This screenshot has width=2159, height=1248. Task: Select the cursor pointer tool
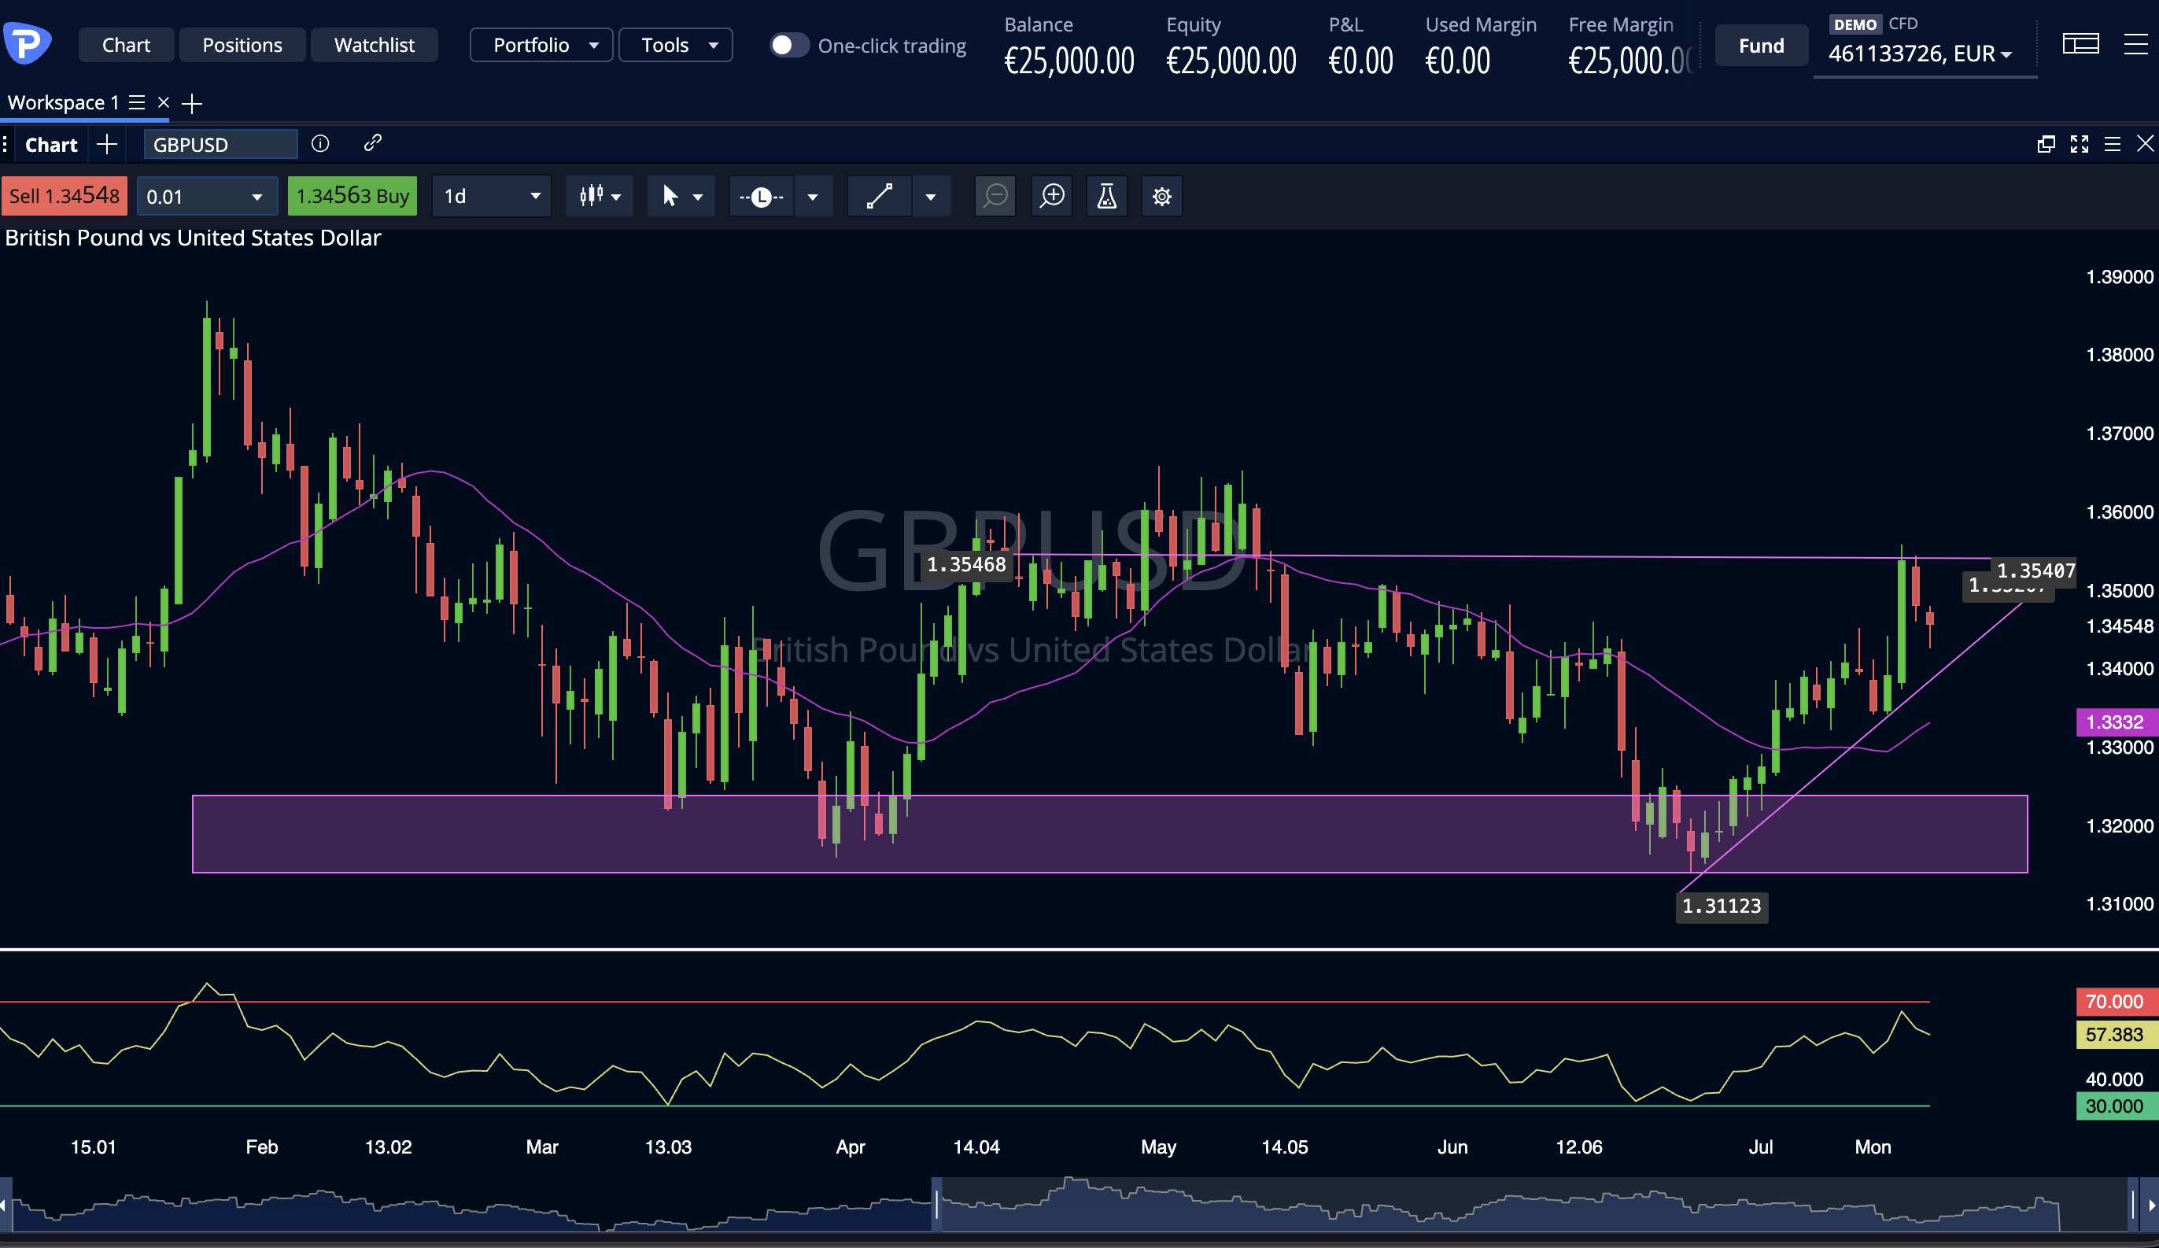pos(670,196)
